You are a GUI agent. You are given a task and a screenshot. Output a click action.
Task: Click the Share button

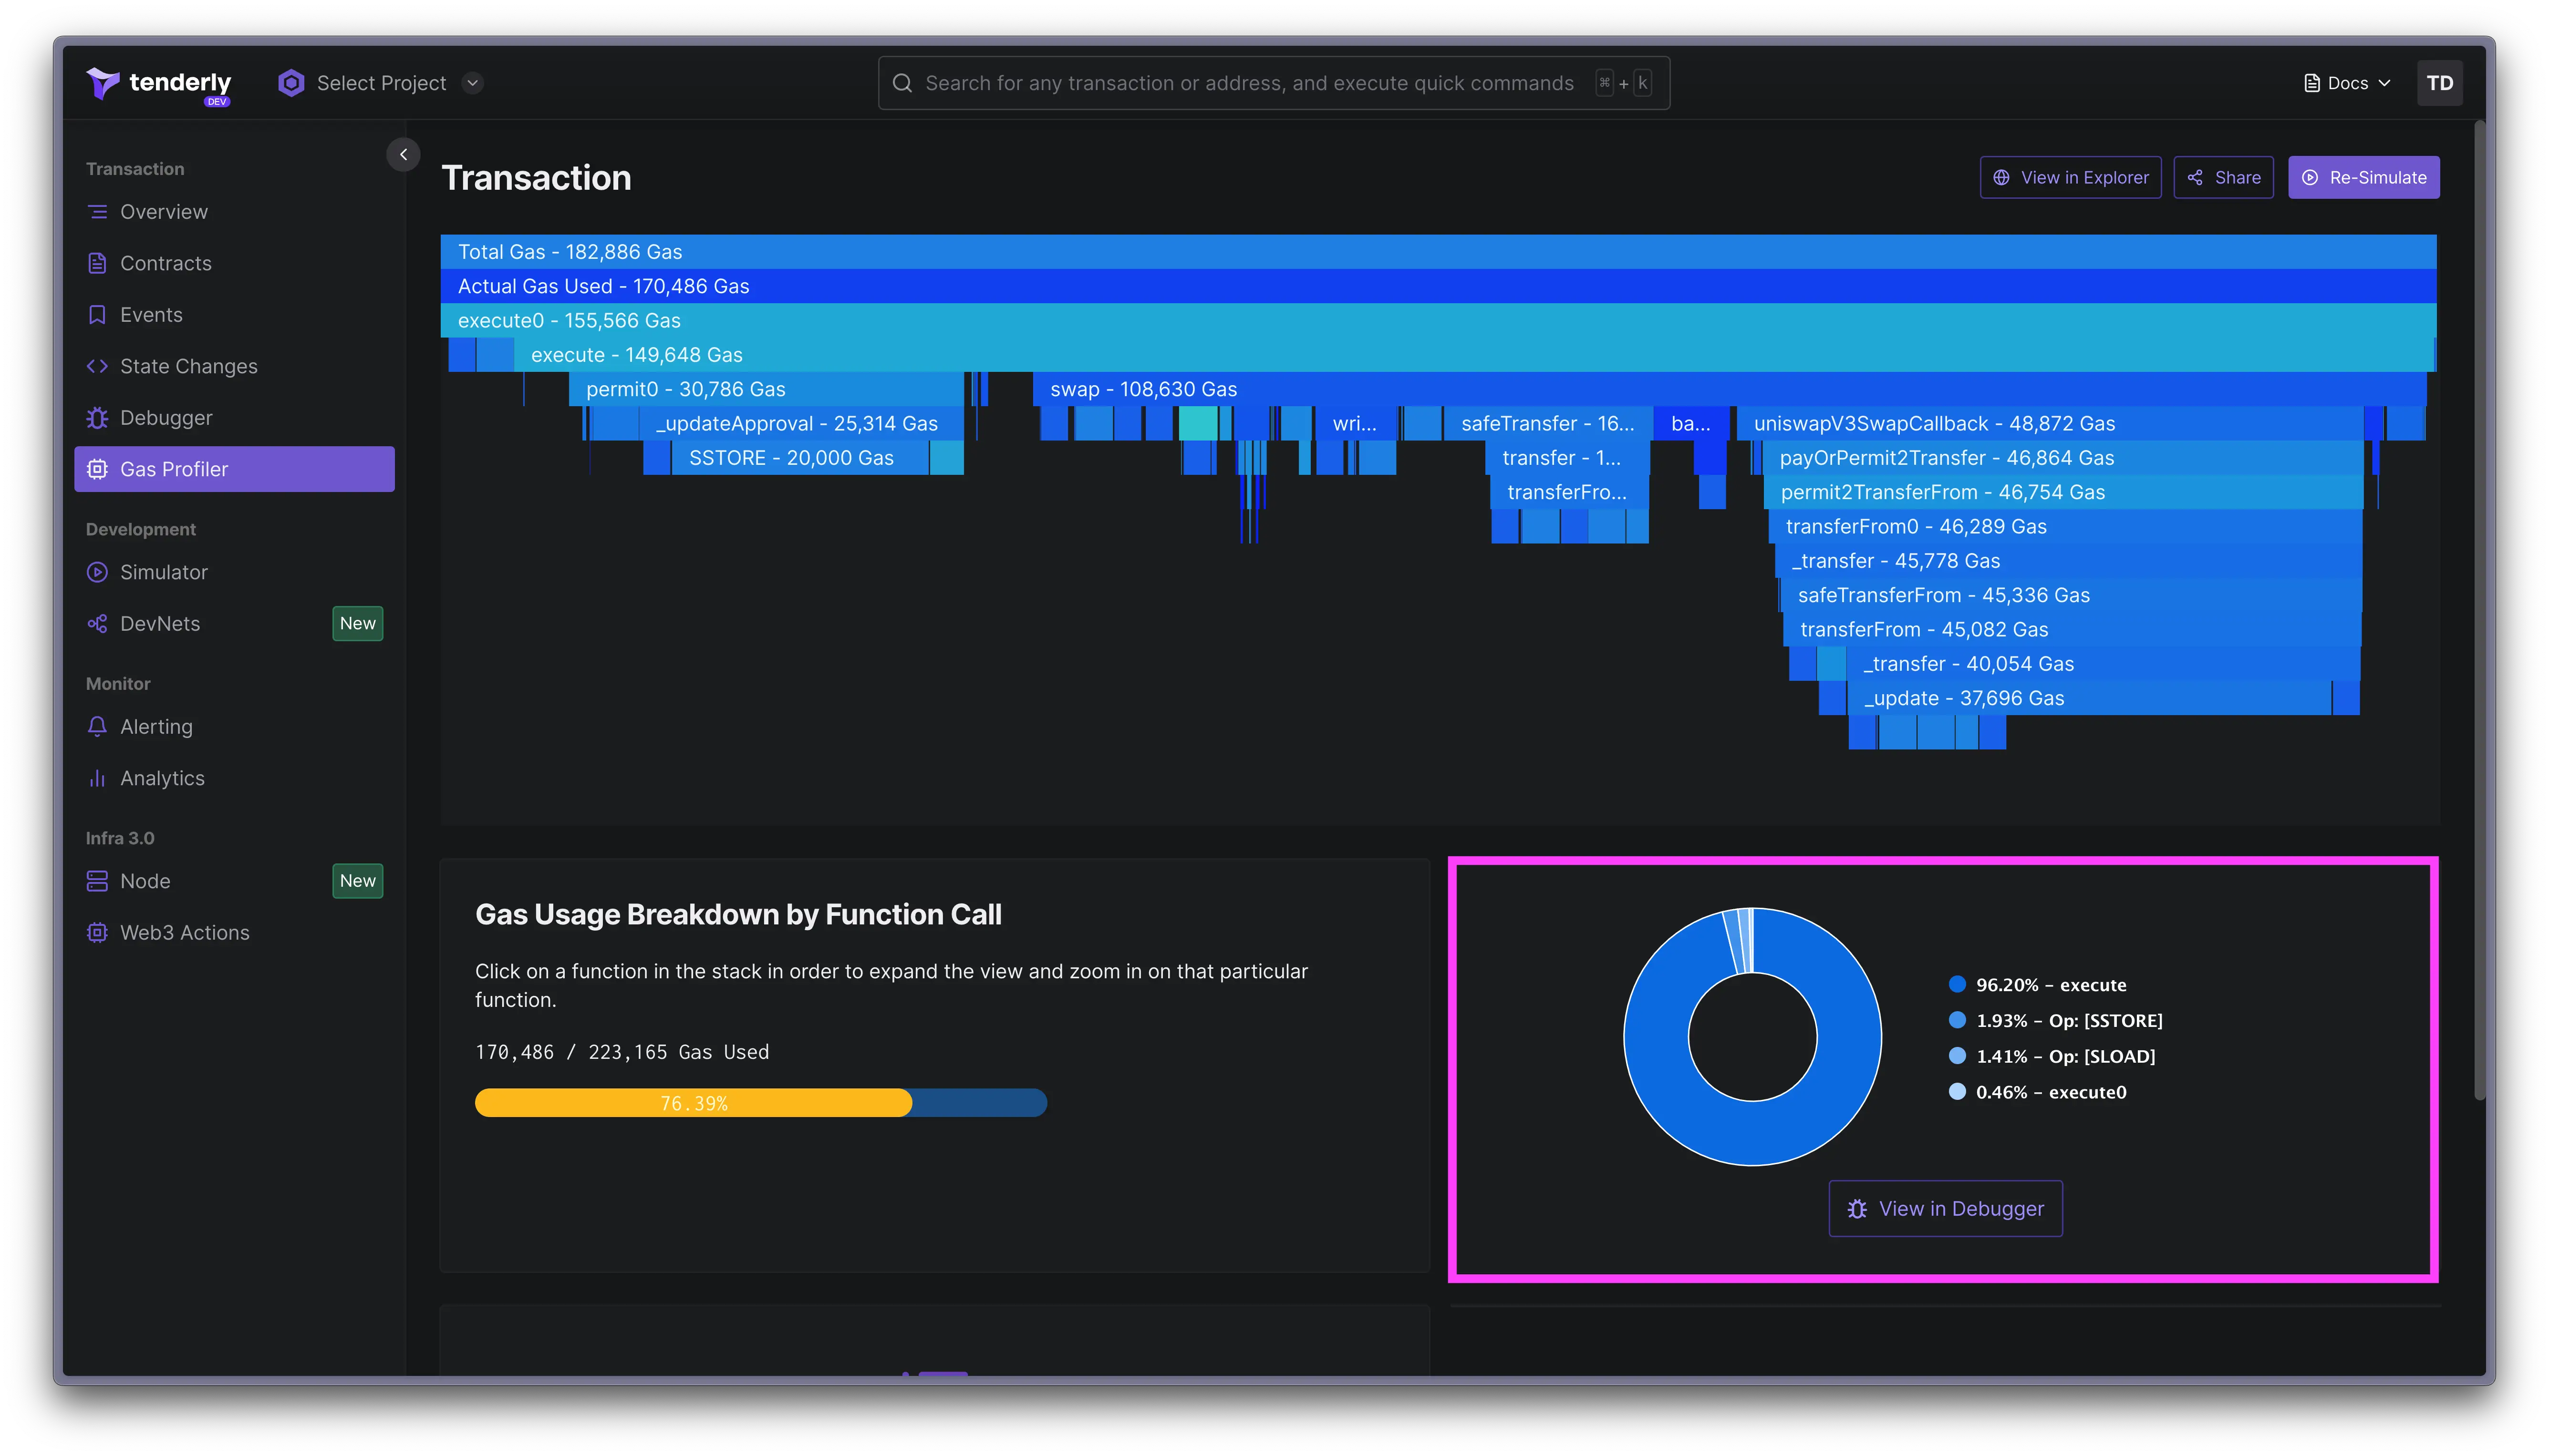coord(2223,178)
